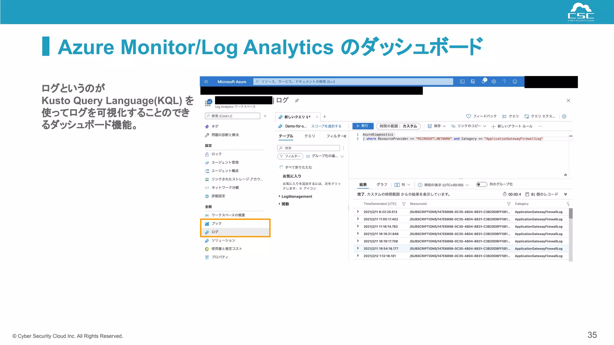Open クエリ エクスプローラー
Screen dimensions: 614x345
pyautogui.click(x=540, y=116)
